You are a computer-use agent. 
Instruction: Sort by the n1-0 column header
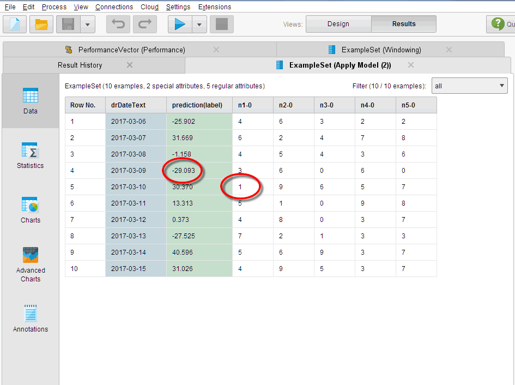(x=253, y=105)
